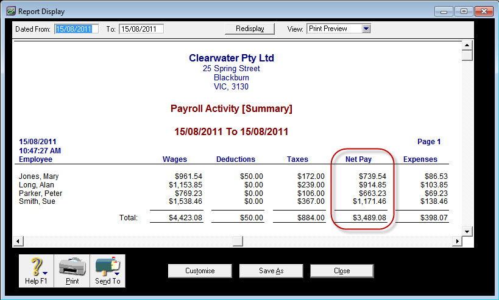
Task: Click the Print printer icon
Action: tap(73, 271)
